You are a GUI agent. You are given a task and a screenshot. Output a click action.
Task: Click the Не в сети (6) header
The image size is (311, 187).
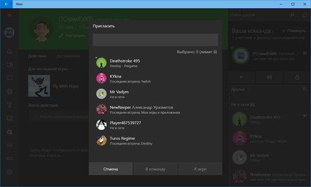(243, 104)
